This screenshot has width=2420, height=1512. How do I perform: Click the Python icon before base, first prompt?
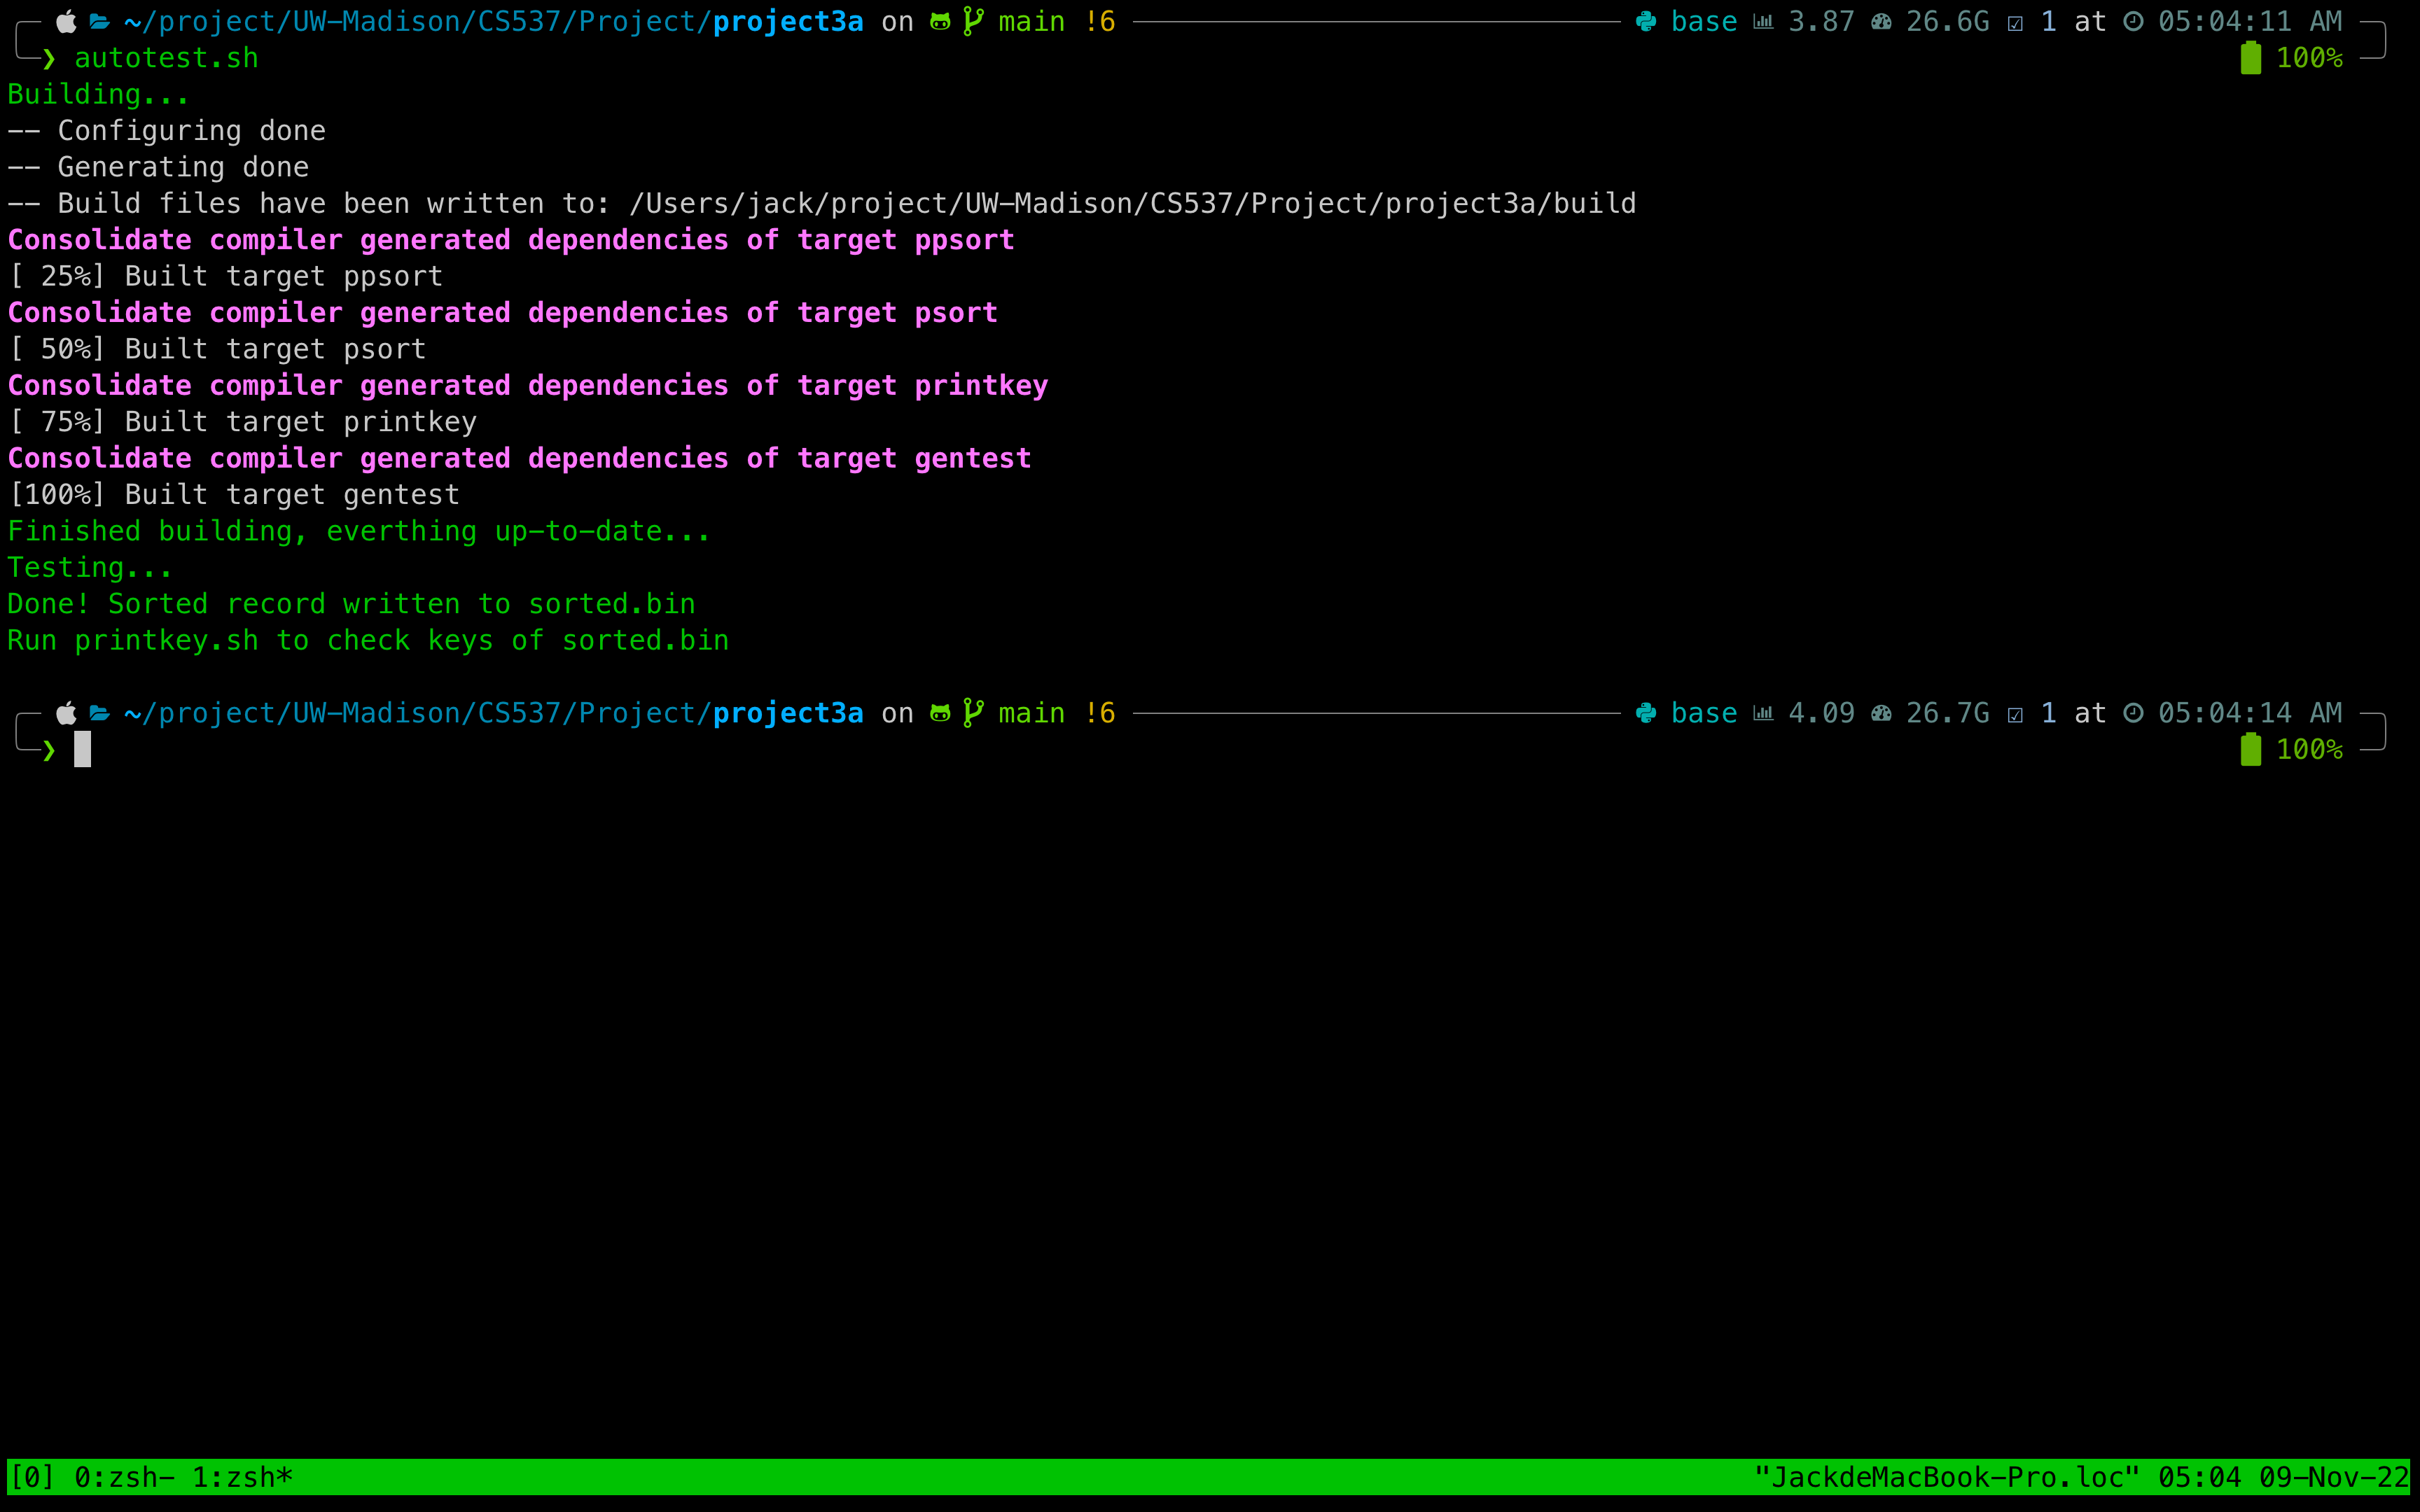click(x=1646, y=21)
